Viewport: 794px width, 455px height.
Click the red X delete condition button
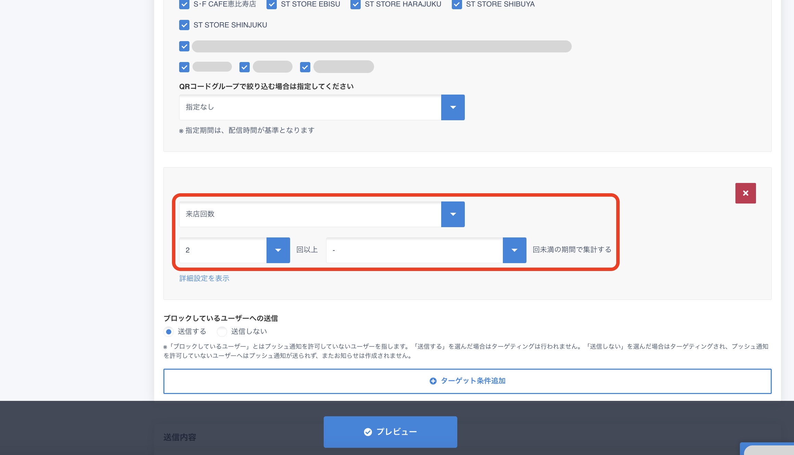coord(745,193)
